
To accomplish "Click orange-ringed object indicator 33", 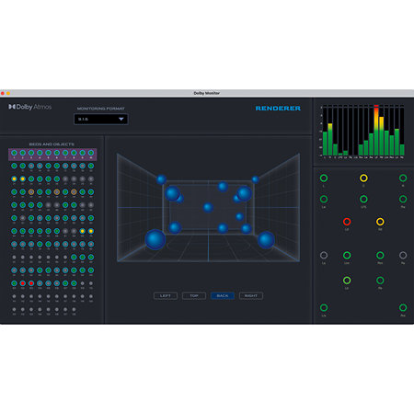I will tap(31, 192).
